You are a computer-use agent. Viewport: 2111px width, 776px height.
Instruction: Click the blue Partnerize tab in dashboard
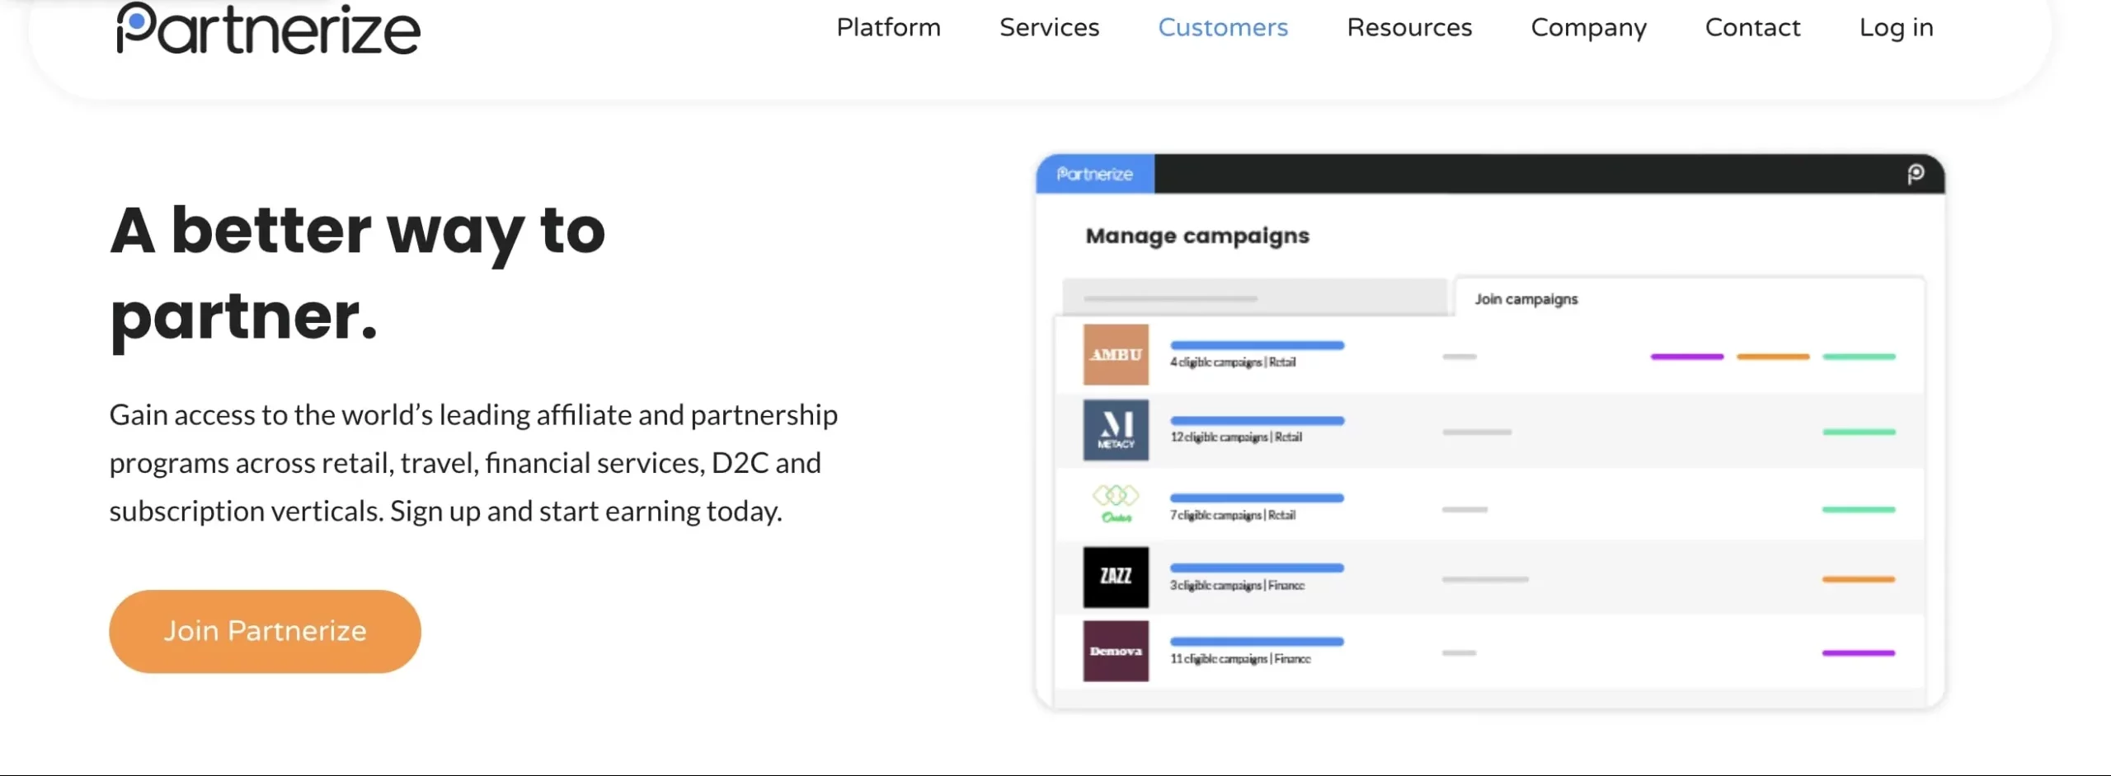(x=1095, y=174)
